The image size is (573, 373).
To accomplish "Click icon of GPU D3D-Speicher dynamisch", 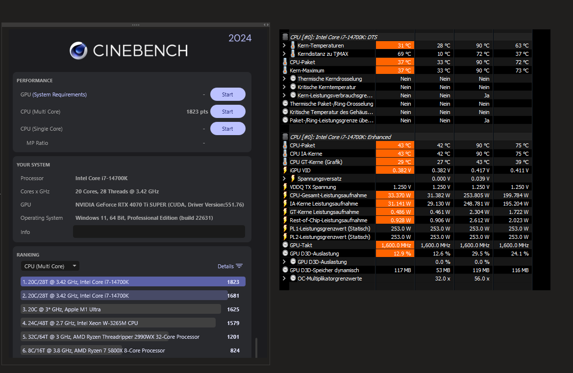I will click(x=285, y=270).
